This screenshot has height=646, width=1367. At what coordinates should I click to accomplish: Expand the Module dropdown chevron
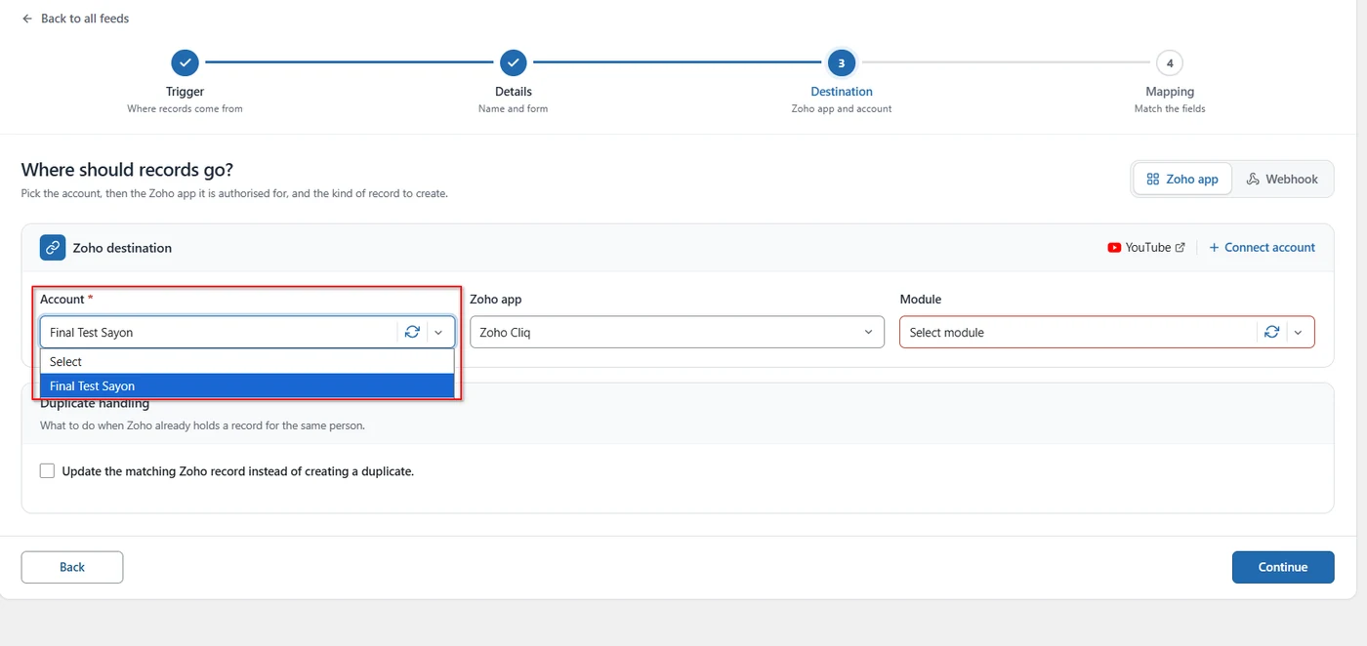pos(1298,332)
